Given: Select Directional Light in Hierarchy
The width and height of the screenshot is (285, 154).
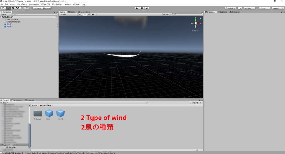Looking at the screenshot, I should [x=13, y=22].
